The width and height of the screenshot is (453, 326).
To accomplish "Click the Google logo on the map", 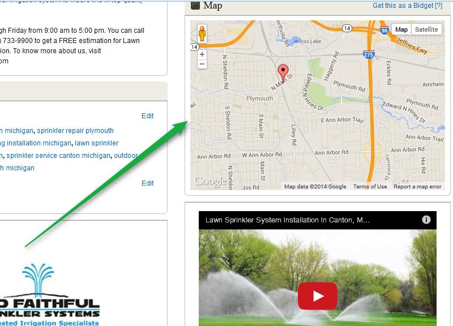I will (x=210, y=181).
